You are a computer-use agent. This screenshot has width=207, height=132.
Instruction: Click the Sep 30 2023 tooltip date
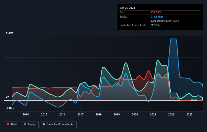[127, 8]
